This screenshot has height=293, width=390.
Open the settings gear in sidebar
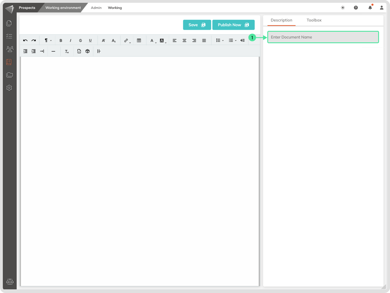pyautogui.click(x=10, y=88)
